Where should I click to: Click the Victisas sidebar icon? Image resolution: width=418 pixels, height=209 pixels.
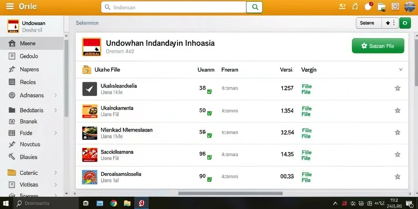click(x=12, y=185)
